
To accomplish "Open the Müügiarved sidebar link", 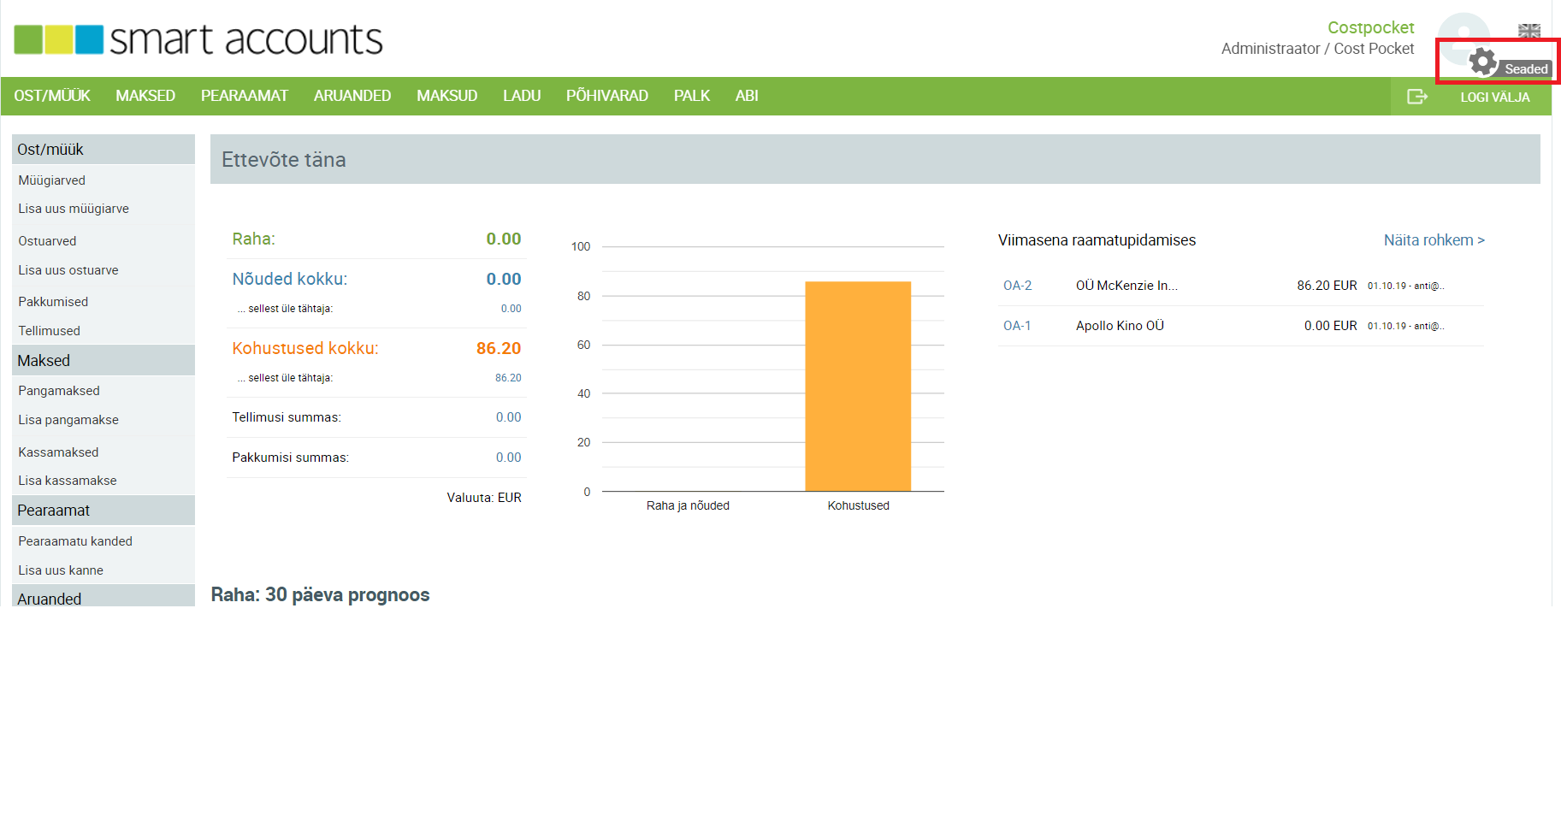I will point(52,180).
